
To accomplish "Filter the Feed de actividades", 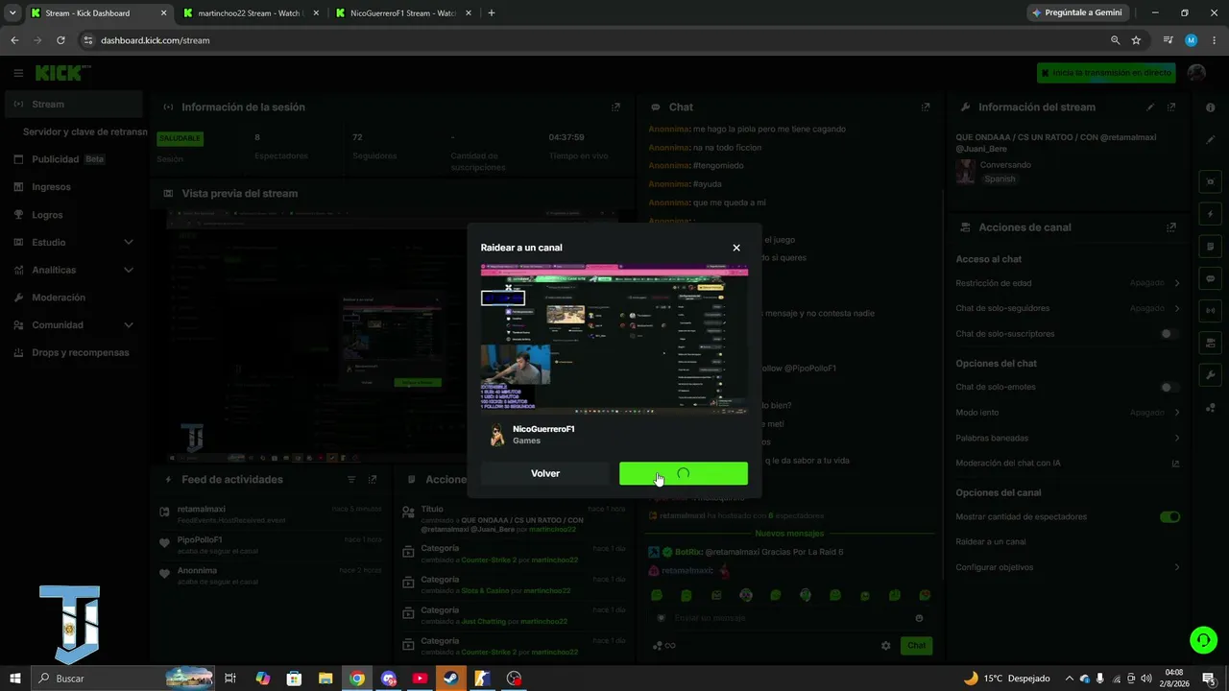I will pyautogui.click(x=351, y=479).
